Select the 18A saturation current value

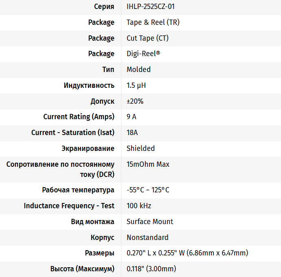click(132, 133)
